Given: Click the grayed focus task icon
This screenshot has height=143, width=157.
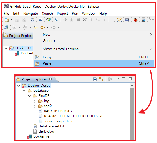Looking at the screenshot, I should pyautogui.click(x=110, y=79).
